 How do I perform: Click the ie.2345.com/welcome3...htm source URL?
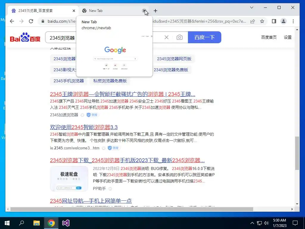tap(75, 148)
